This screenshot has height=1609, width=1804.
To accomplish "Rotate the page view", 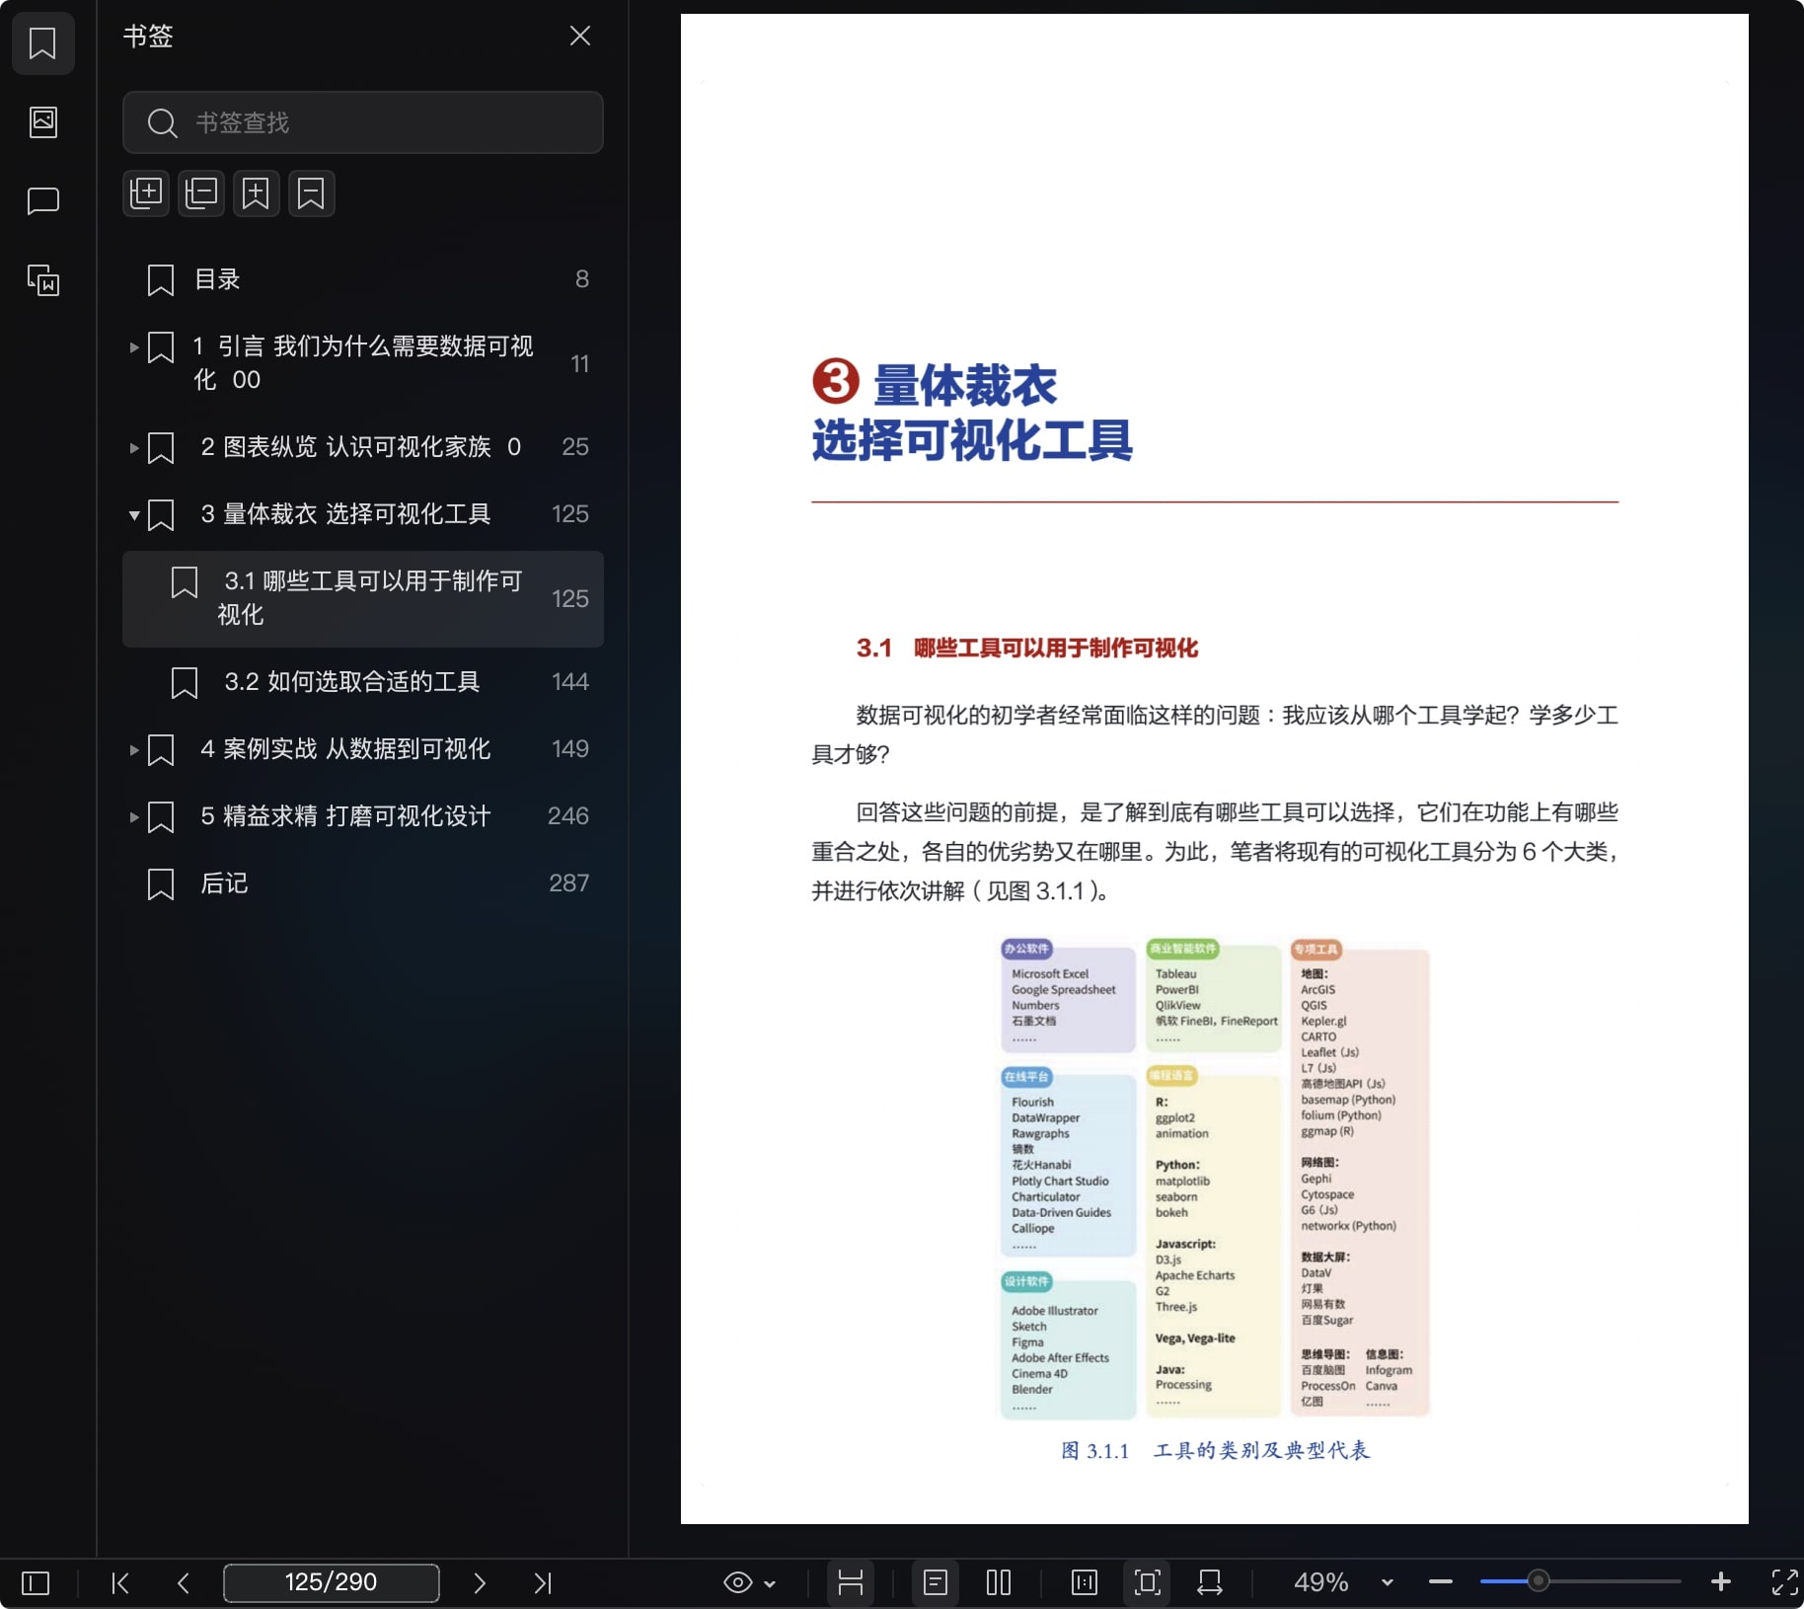I will coord(1210,1583).
